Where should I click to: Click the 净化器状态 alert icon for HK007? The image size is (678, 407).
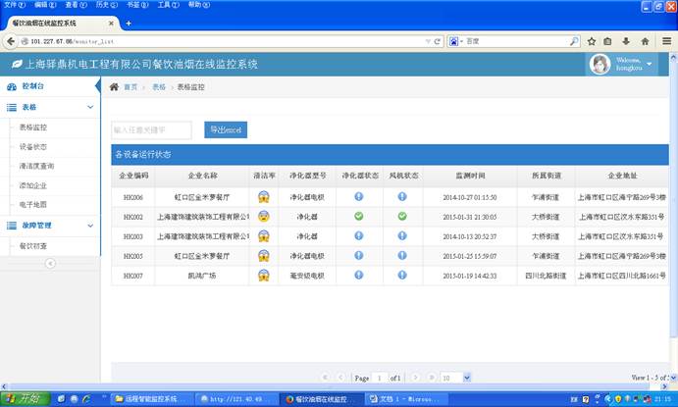click(359, 276)
